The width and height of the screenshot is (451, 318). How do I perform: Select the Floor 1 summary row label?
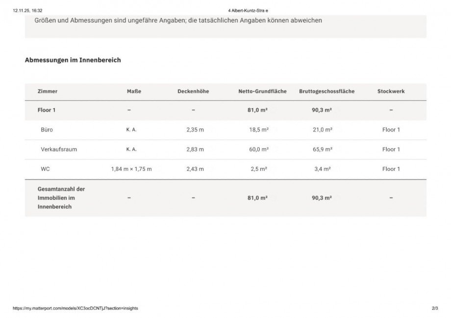pos(47,110)
